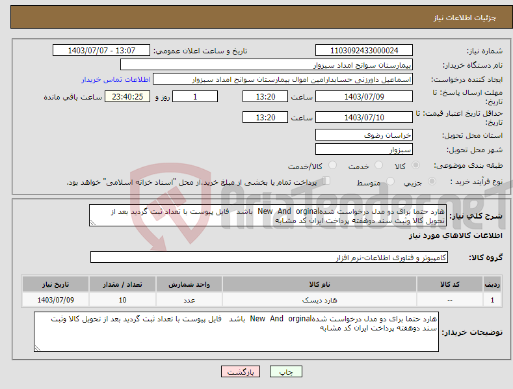Image resolution: width=513 pixels, height=389 pixels.
Task: Click the واحد شمارش column header
Action: [x=189, y=284]
